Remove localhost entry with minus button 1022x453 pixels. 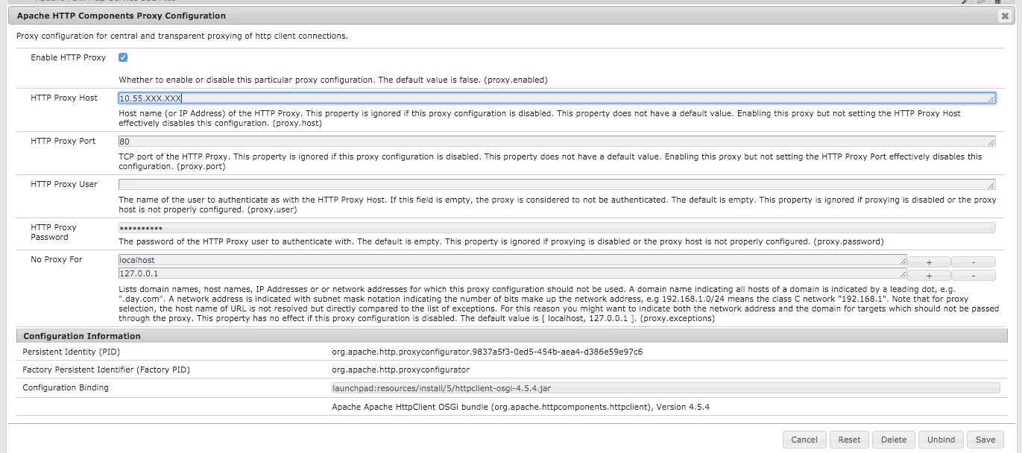974,262
